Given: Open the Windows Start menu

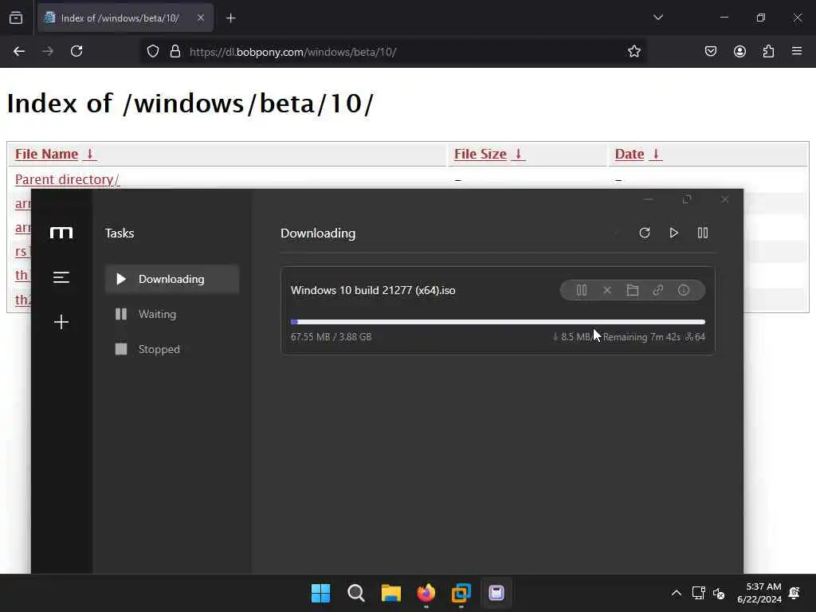Looking at the screenshot, I should point(320,593).
